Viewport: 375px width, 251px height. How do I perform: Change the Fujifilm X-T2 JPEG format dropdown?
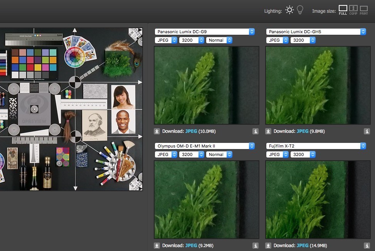277,154
